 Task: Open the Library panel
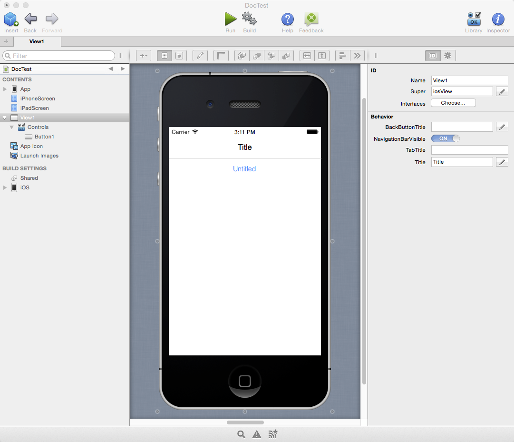click(474, 19)
